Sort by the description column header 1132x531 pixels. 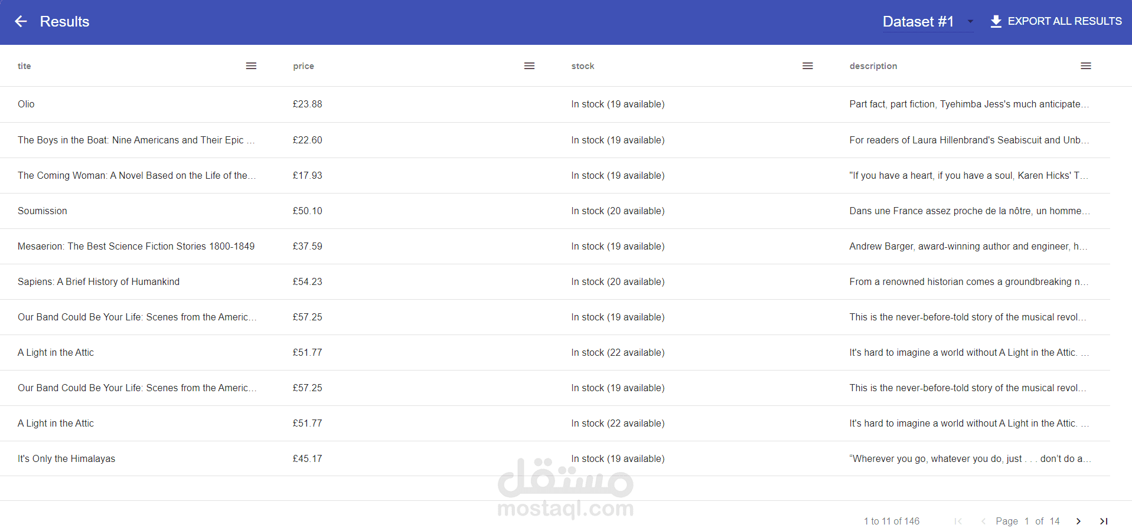click(x=873, y=66)
